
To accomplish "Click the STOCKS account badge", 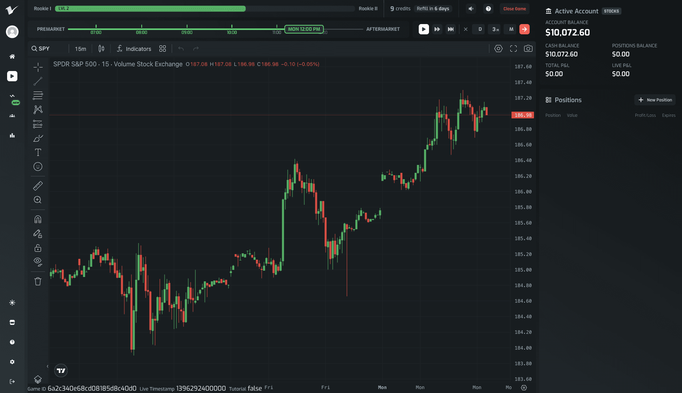I will pyautogui.click(x=611, y=11).
